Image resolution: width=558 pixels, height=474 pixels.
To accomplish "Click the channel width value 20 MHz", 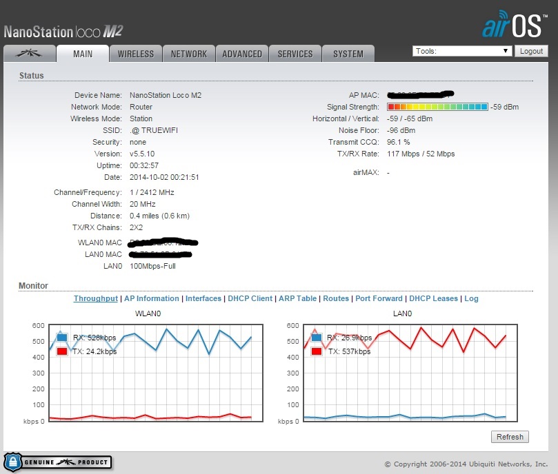I will click(x=142, y=204).
